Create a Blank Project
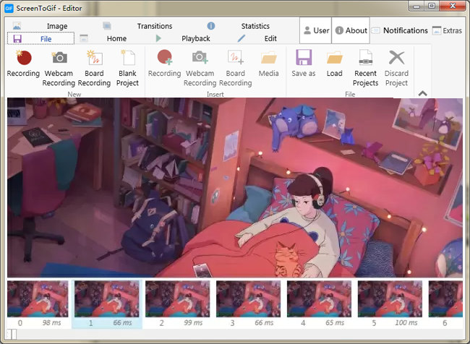This screenshot has width=470, height=344. pos(127,69)
